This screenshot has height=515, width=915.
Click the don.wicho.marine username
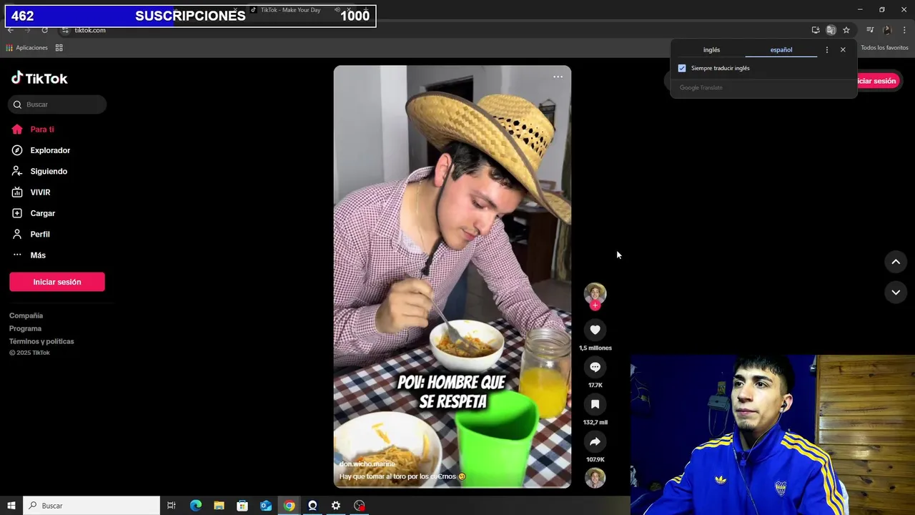point(367,464)
